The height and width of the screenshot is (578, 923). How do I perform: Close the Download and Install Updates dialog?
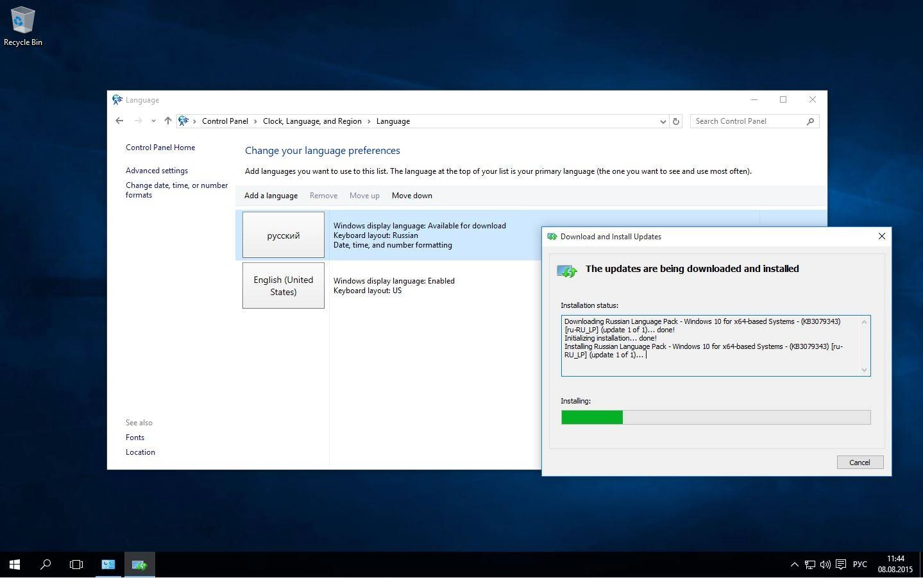pos(881,236)
